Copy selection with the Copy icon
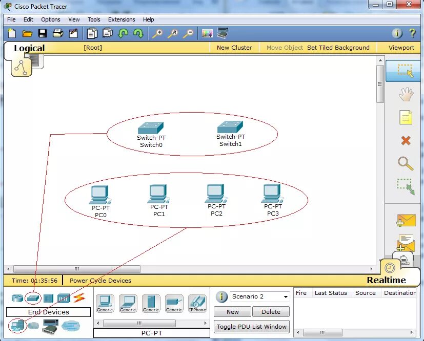 (92, 33)
